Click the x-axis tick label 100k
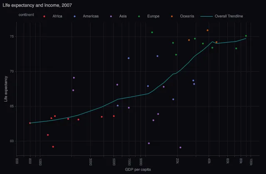 coord(251,162)
